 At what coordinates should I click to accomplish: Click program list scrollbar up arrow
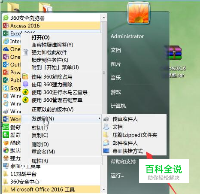(104, 18)
